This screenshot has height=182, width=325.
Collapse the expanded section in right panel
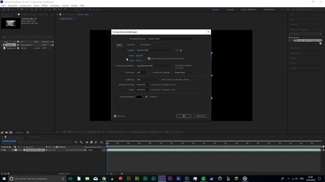click(x=289, y=37)
